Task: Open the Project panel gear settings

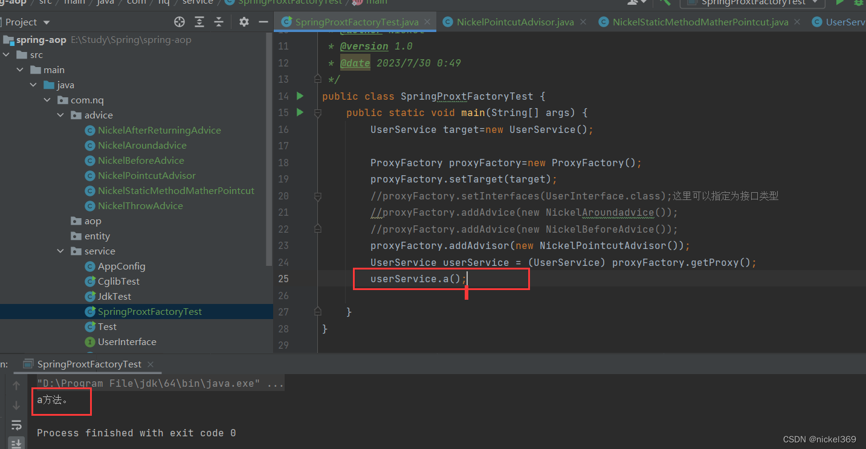Action: [x=244, y=22]
